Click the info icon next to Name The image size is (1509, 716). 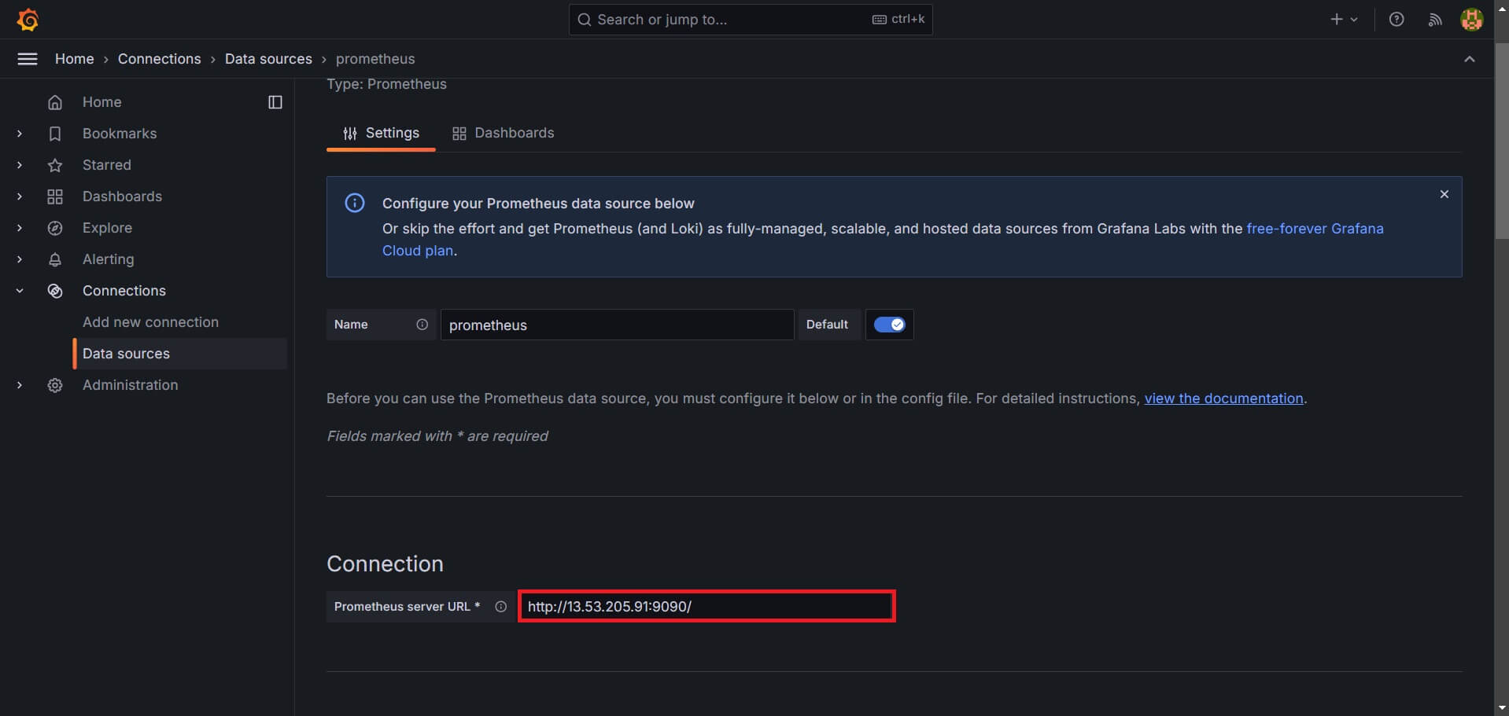coord(422,325)
